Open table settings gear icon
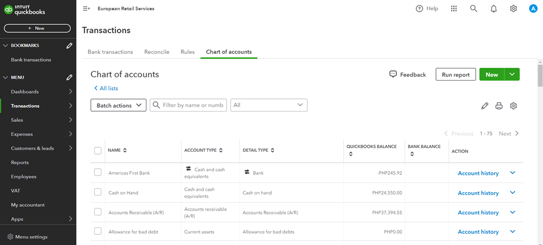This screenshot has width=543, height=245. [513, 106]
